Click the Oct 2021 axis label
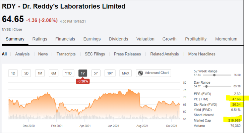 click(172, 126)
